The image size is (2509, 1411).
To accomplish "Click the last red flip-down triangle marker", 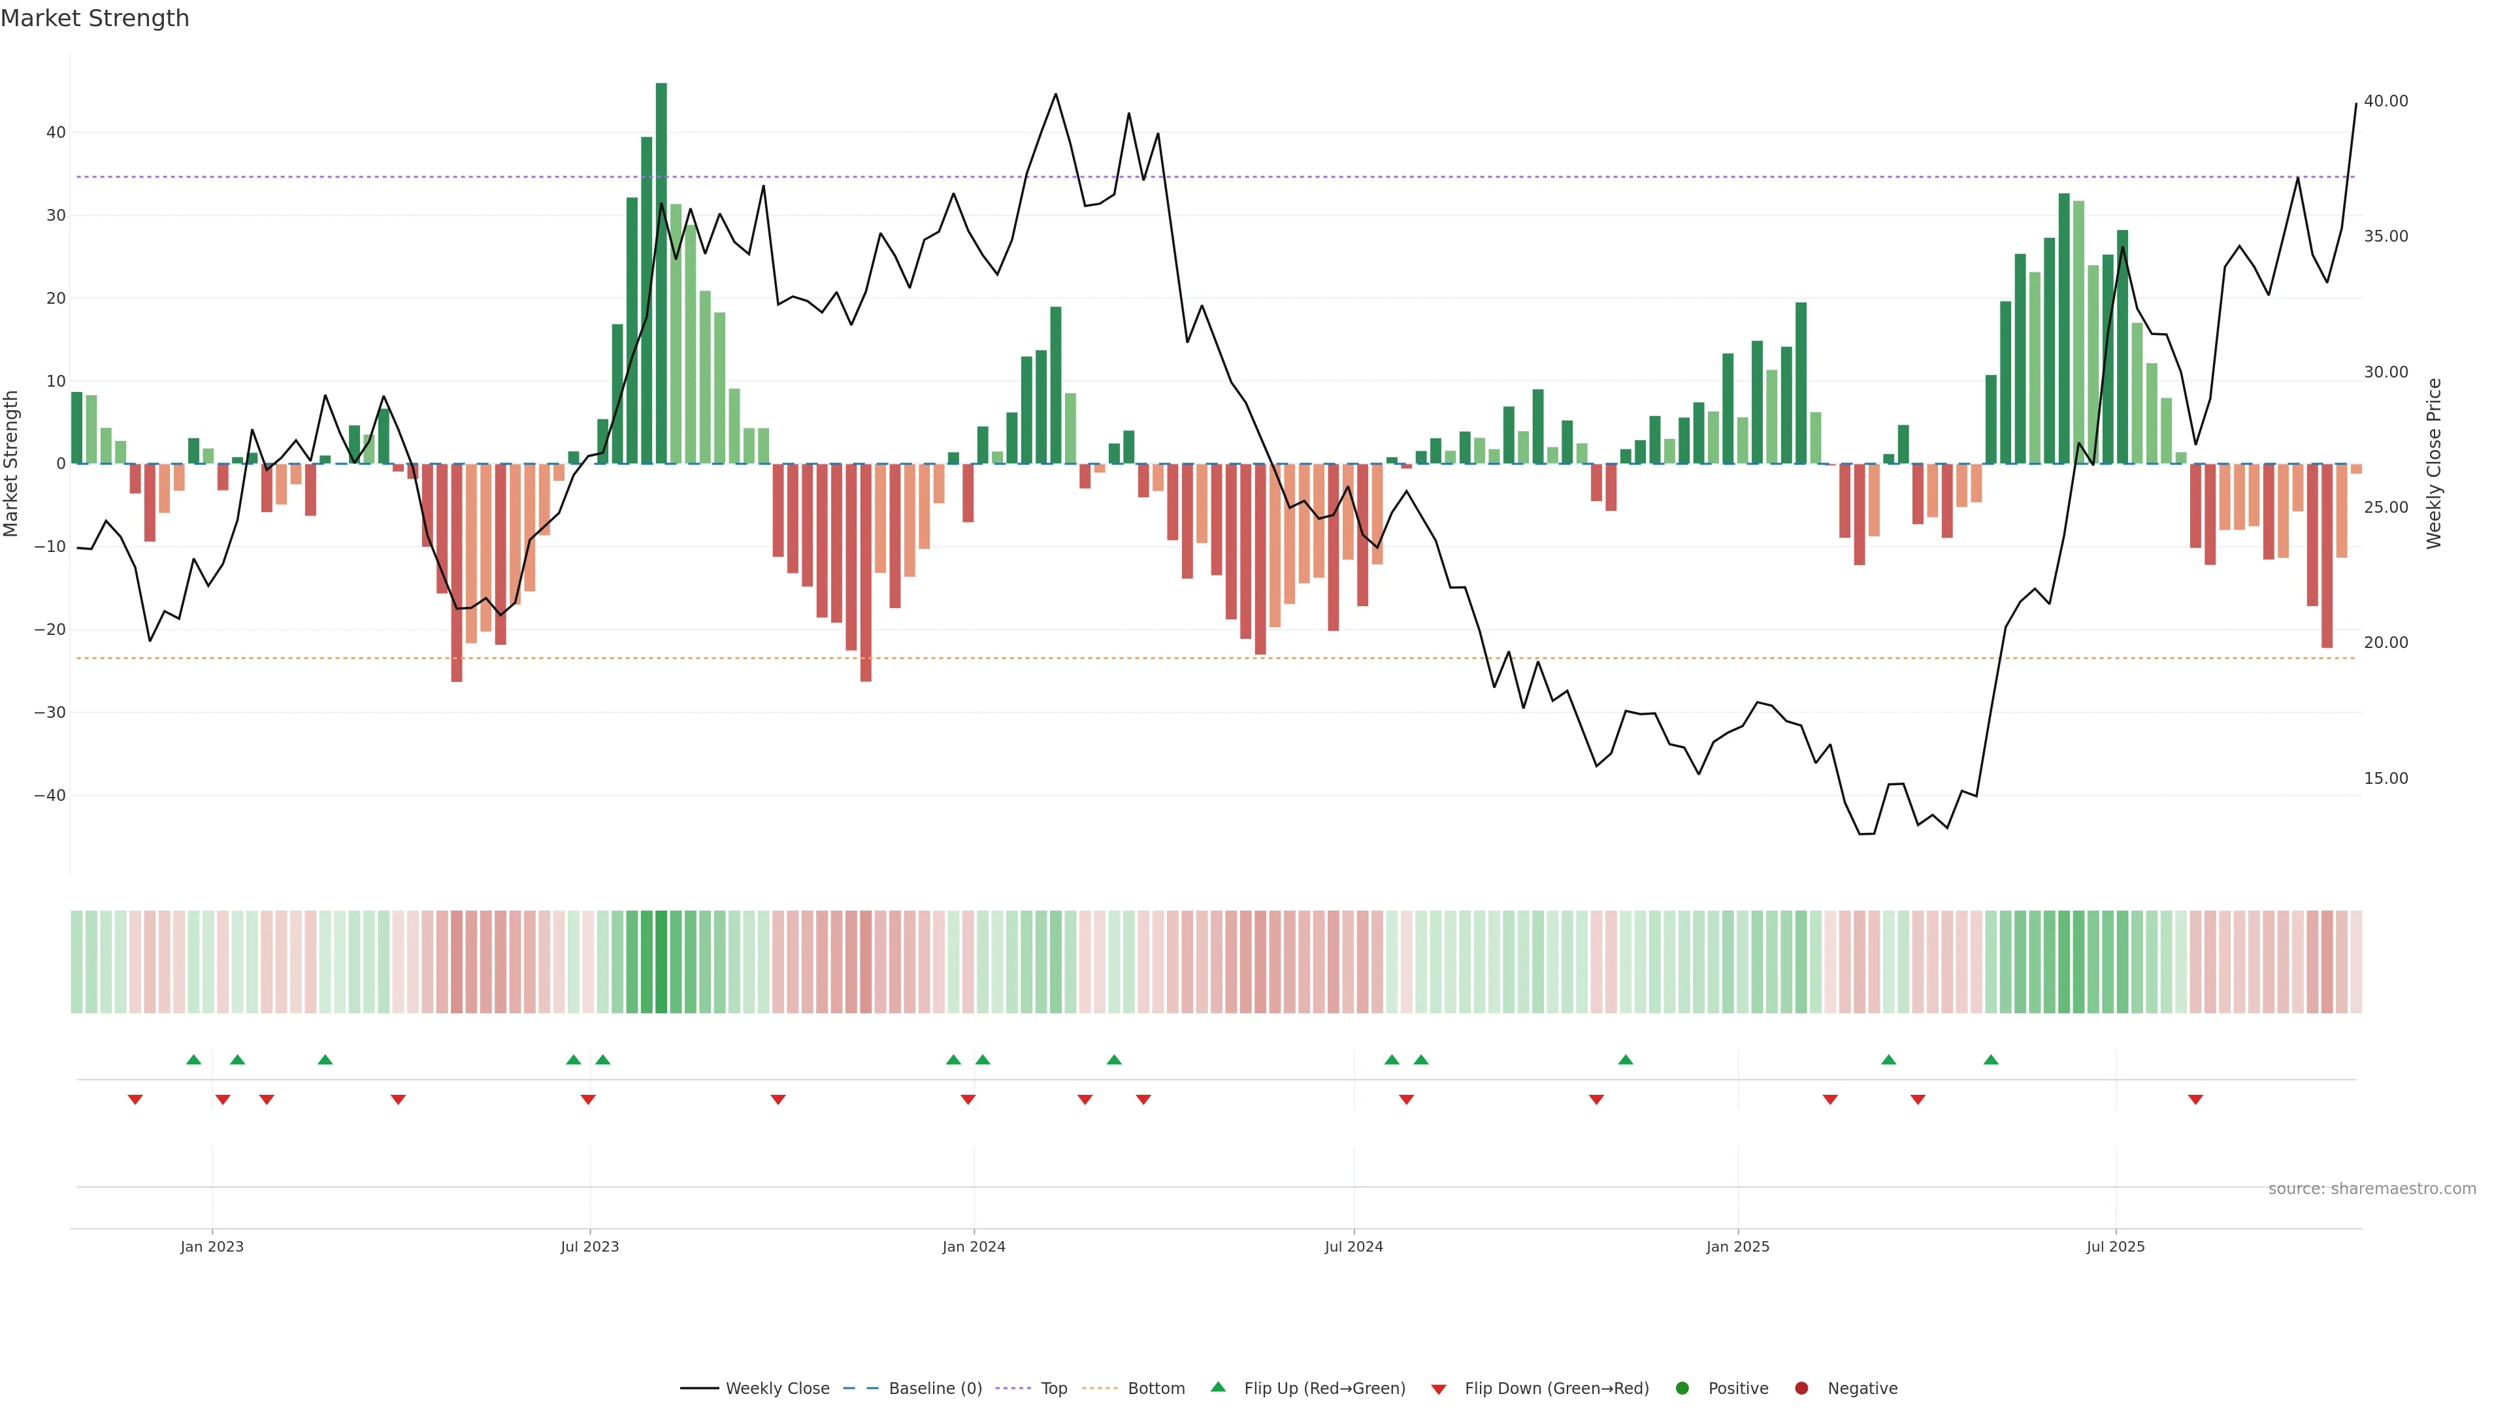I will tap(2195, 1099).
